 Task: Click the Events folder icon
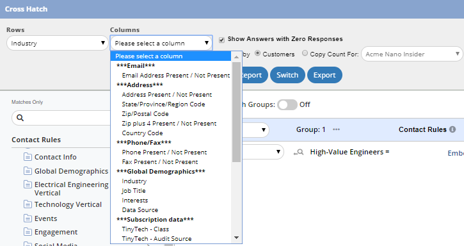pyautogui.click(x=28, y=218)
